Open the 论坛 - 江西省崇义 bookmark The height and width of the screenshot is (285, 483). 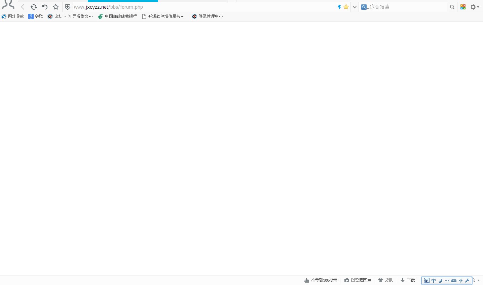tap(70, 16)
